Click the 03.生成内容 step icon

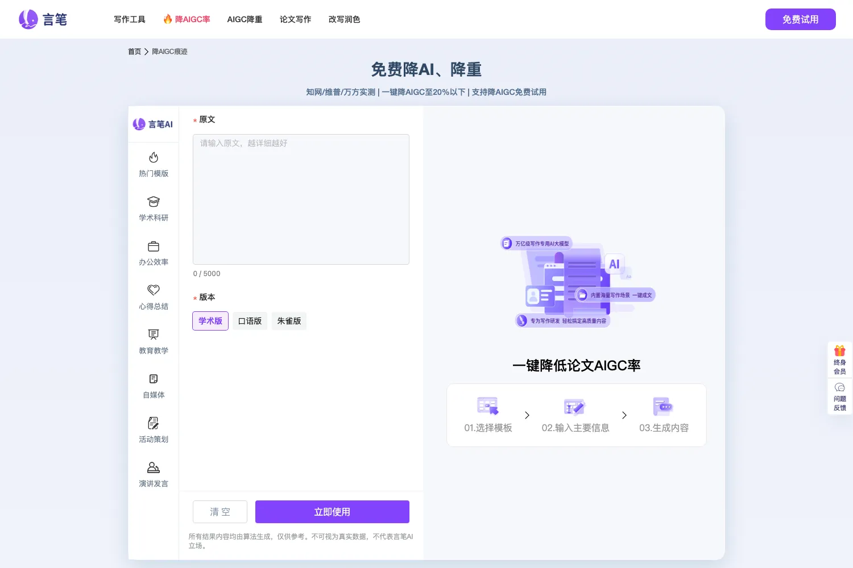click(x=663, y=407)
